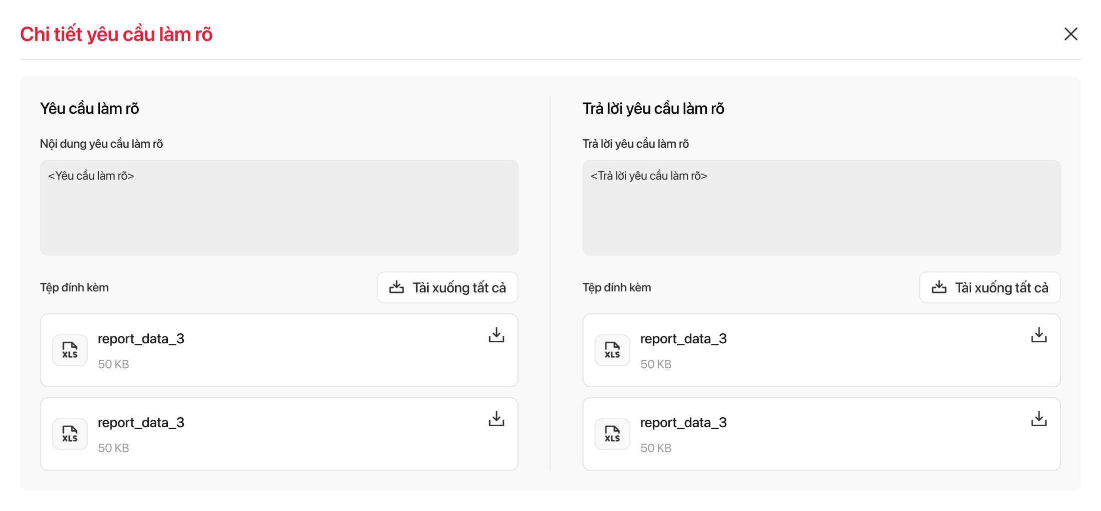Image resolution: width=1101 pixels, height=511 pixels.
Task: Click 'Tải xuống tất cả' in the 'Trả lời yêu cầu làm rõ' section
Action: coord(990,287)
